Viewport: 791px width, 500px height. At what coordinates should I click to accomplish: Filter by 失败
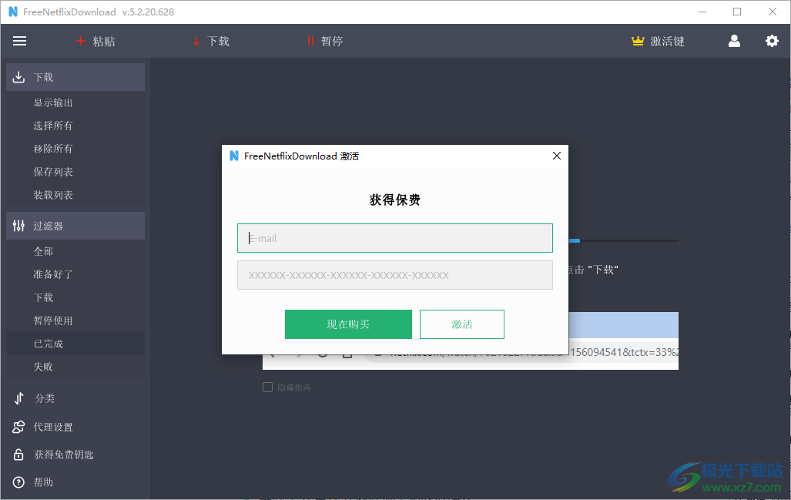click(75, 367)
